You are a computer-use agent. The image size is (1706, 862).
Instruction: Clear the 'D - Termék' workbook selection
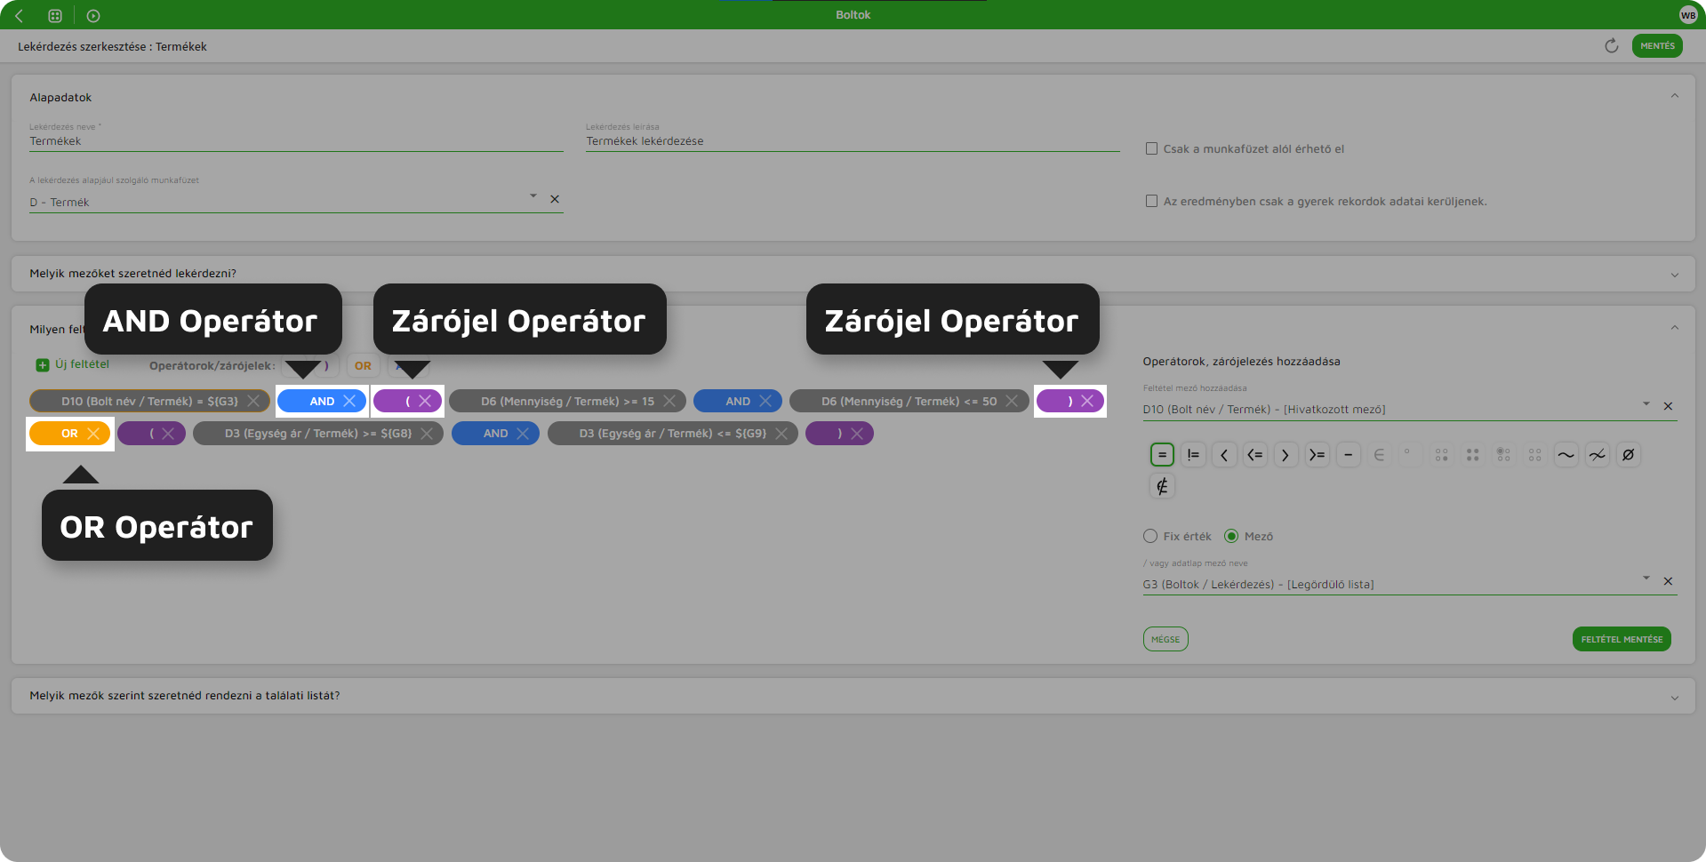(555, 199)
